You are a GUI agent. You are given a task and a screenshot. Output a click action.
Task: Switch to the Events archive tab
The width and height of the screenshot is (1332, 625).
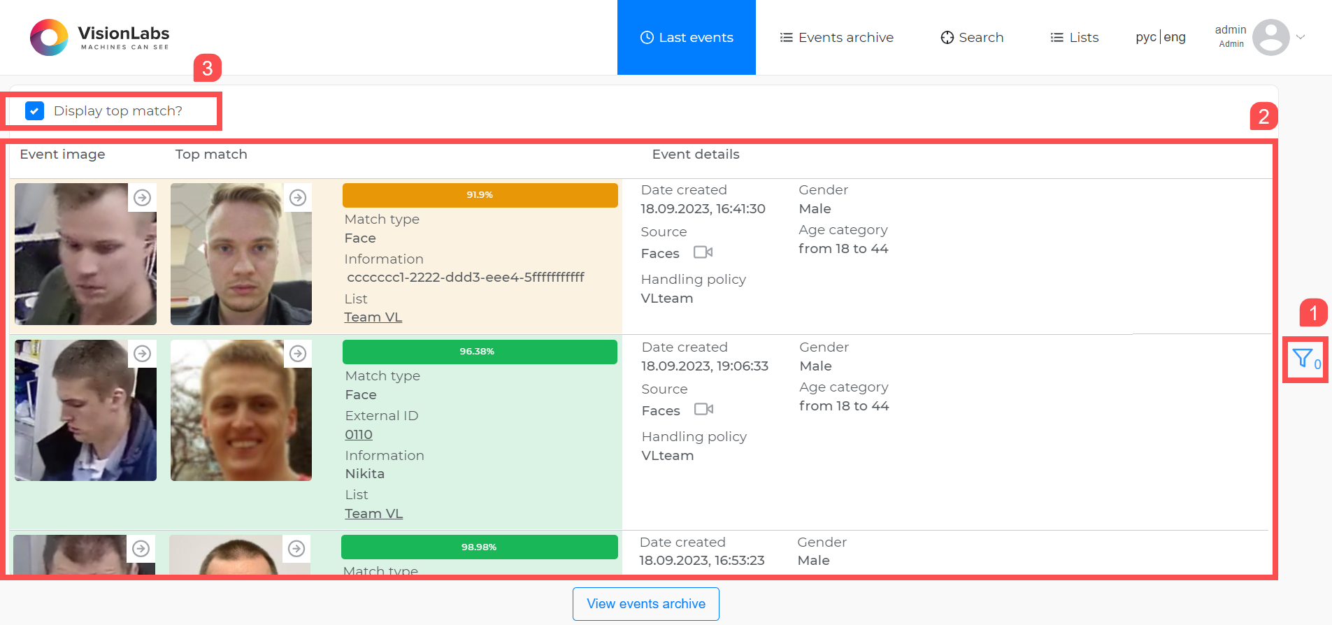pos(836,38)
